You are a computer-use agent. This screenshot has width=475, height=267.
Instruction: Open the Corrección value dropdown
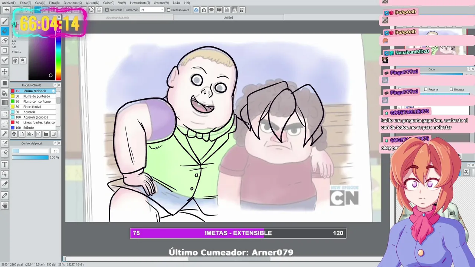162,10
